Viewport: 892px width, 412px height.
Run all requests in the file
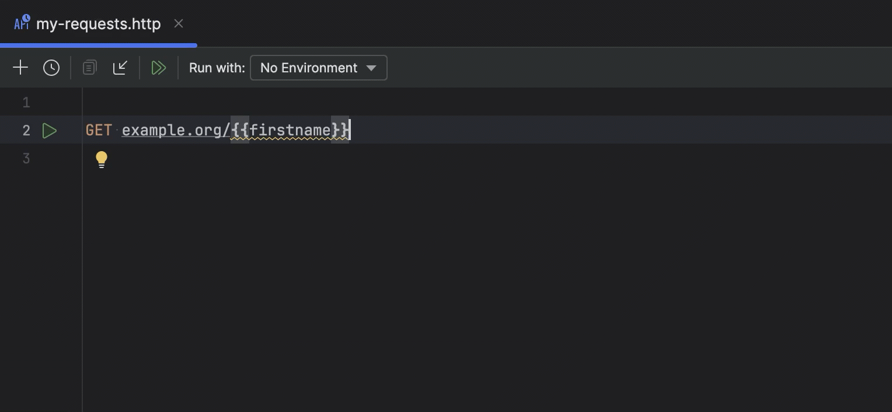(159, 68)
